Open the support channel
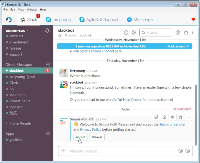Image resolution: width=200 pixels, height=163 pixels. [x=27, y=55]
